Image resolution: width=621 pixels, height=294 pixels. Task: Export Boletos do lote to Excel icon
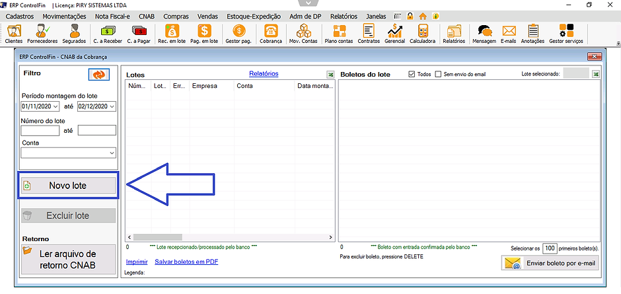click(x=596, y=74)
